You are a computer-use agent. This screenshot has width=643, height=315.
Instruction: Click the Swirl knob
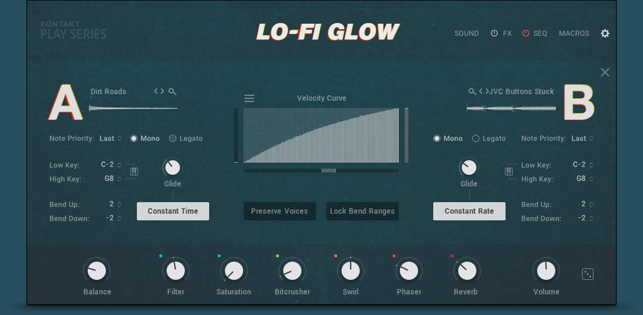350,271
